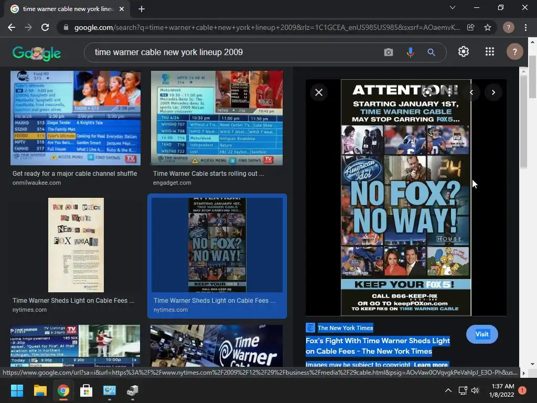Close the Time Warner cable search tab
The height and width of the screenshot is (403, 537).
coord(122,9)
